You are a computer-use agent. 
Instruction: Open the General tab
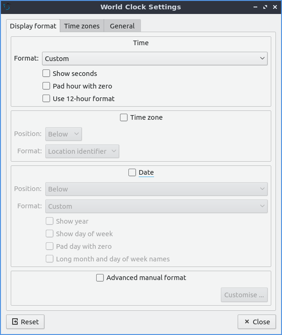click(x=122, y=26)
